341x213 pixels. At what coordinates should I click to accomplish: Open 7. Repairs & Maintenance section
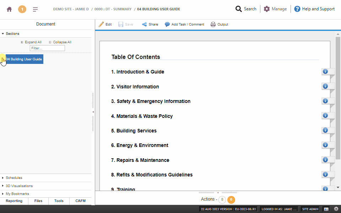tap(140, 160)
